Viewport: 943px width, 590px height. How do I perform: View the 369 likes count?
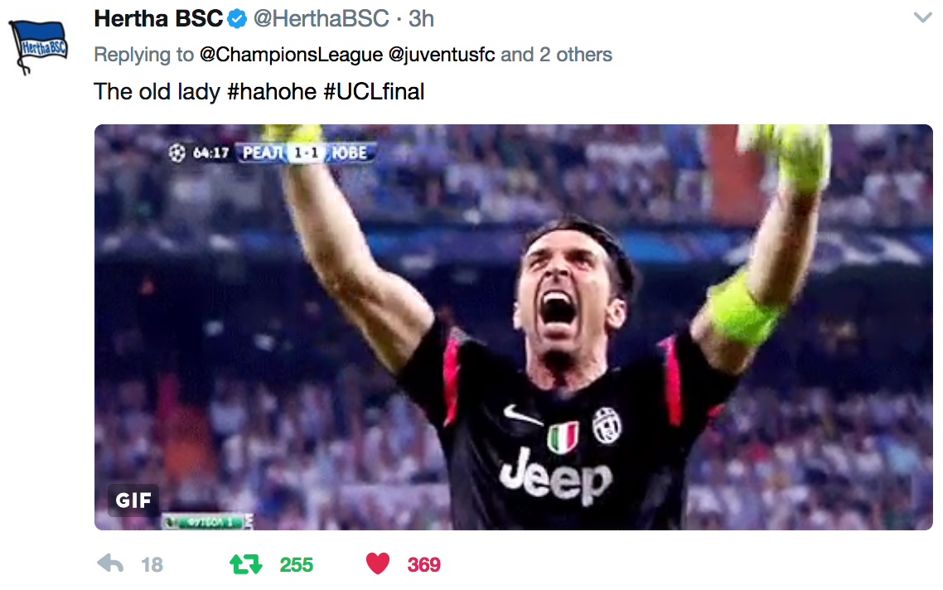424,565
